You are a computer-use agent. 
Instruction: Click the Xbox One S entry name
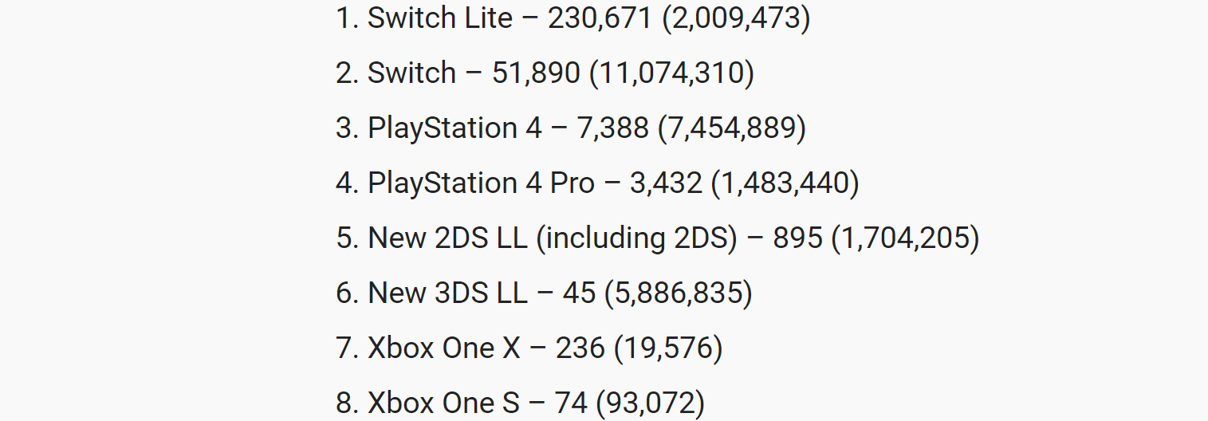443,403
